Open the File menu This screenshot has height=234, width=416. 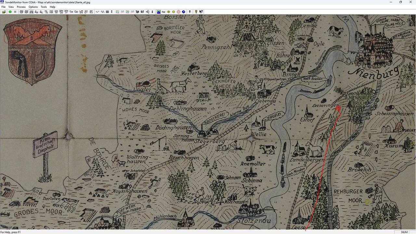coord(4,7)
